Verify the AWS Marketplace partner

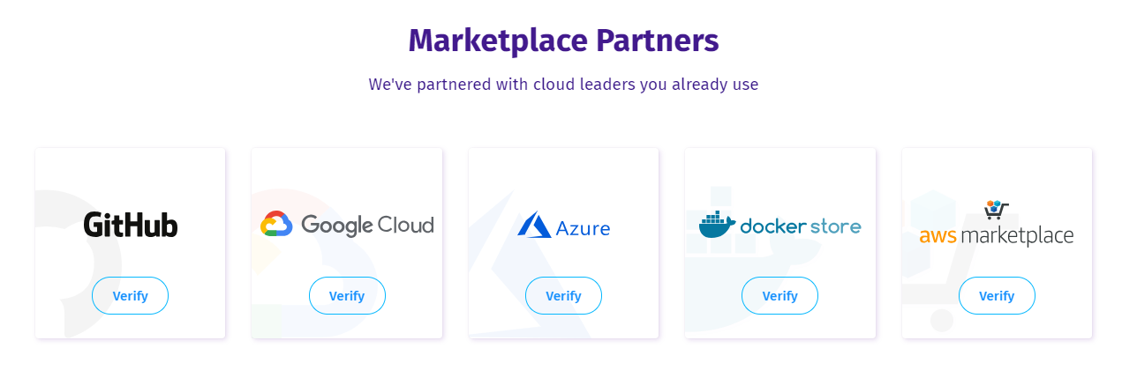pos(997,296)
